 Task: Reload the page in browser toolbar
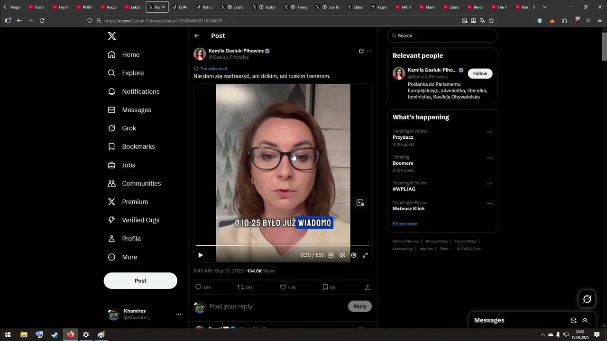point(42,21)
